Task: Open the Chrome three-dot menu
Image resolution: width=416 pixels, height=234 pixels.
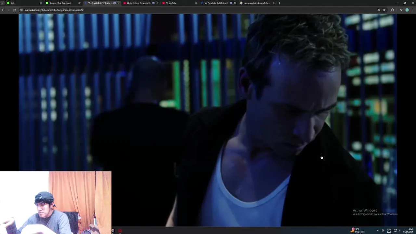Action: point(413,10)
